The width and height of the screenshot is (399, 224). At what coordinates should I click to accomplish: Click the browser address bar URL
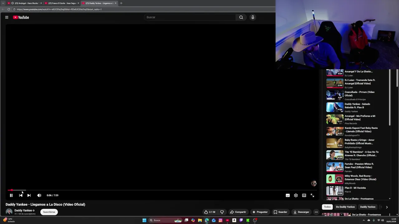[59, 9]
